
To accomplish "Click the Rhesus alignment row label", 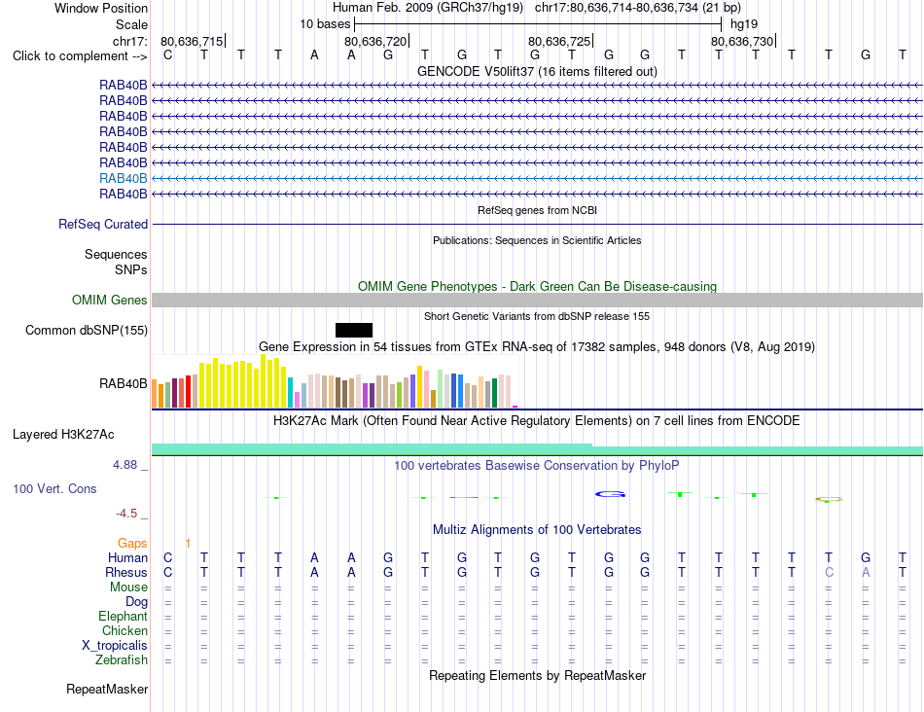I will pyautogui.click(x=126, y=572).
